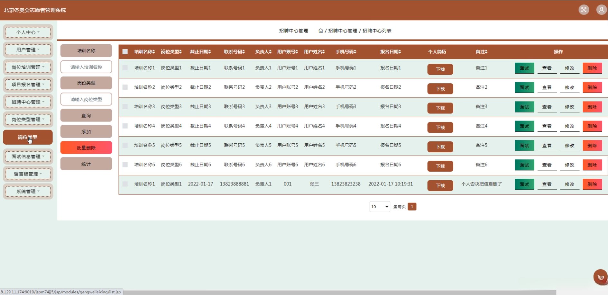Click the phone number 13823888881 cell
This screenshot has height=295, width=608.
[235, 184]
